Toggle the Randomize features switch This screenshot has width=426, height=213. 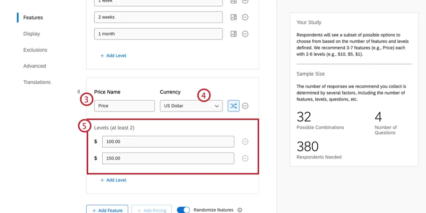(183, 210)
